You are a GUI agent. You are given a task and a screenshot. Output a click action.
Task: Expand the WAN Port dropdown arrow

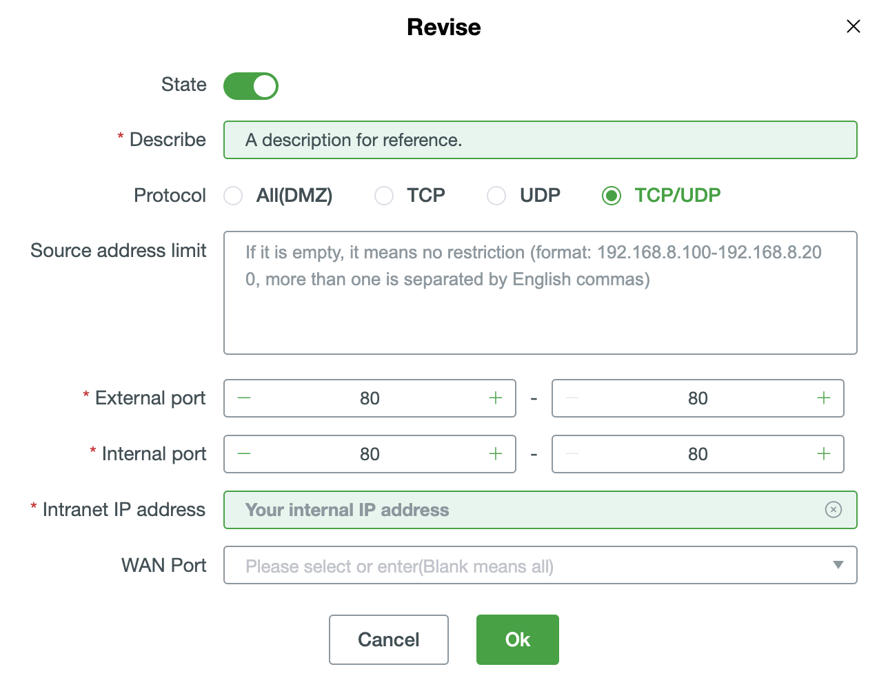point(838,566)
